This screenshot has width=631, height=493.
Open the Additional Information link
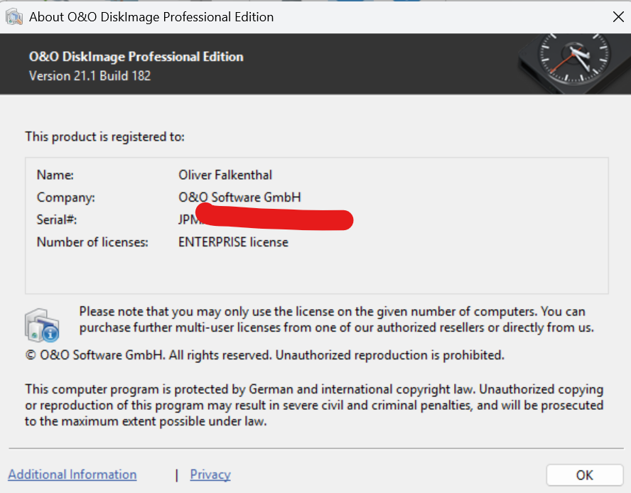(72, 475)
